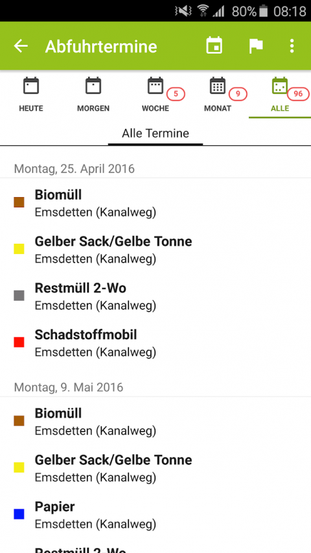
Task: Open Restmüll 2-Wo entry on 25. April
Action: 155,296
